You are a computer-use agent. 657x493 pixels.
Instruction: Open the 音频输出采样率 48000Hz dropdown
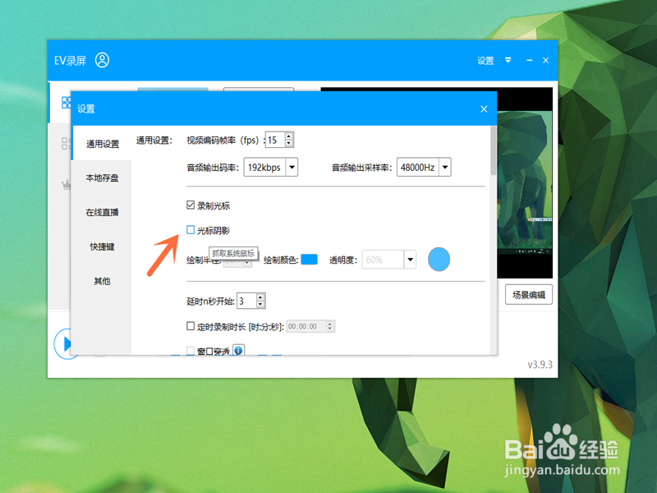click(424, 168)
